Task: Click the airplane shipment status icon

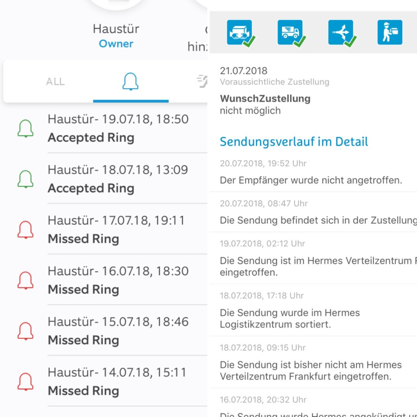Action: click(340, 32)
